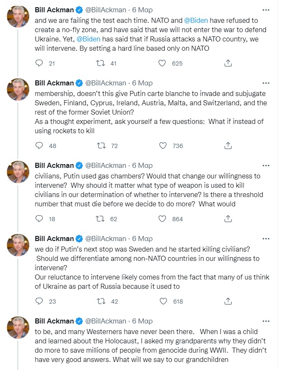Open more options on the carte blanche tweet
This screenshot has width=281, height=370.
(x=266, y=83)
